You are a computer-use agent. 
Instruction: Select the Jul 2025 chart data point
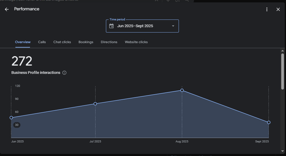[x=95, y=104]
